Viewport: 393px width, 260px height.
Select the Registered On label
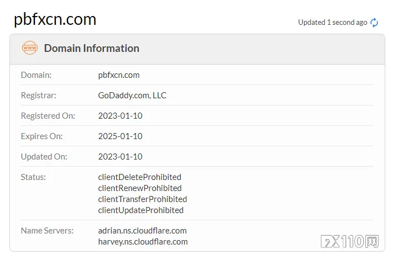[x=48, y=115]
